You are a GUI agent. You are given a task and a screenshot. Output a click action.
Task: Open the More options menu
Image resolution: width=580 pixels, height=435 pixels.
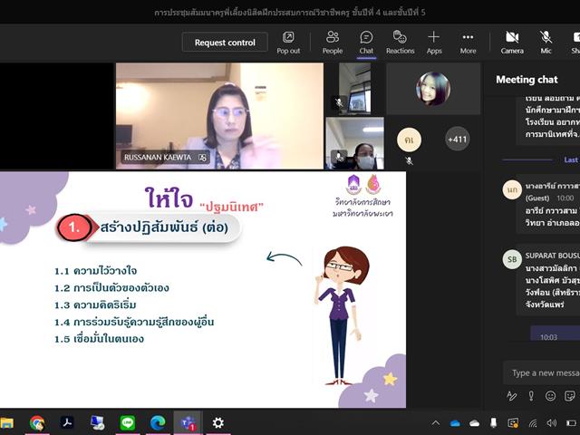468,43
